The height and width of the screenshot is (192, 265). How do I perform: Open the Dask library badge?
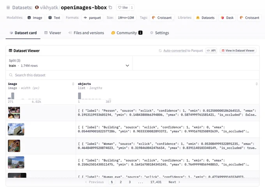227,18
